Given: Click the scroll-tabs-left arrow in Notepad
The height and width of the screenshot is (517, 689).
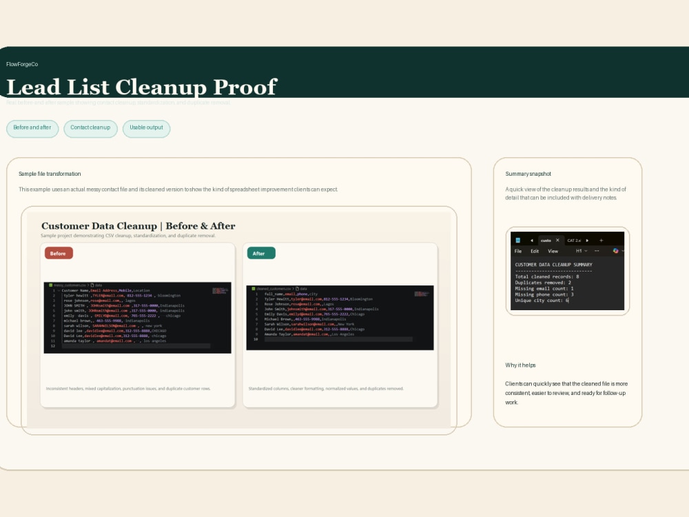Looking at the screenshot, I should click(532, 241).
